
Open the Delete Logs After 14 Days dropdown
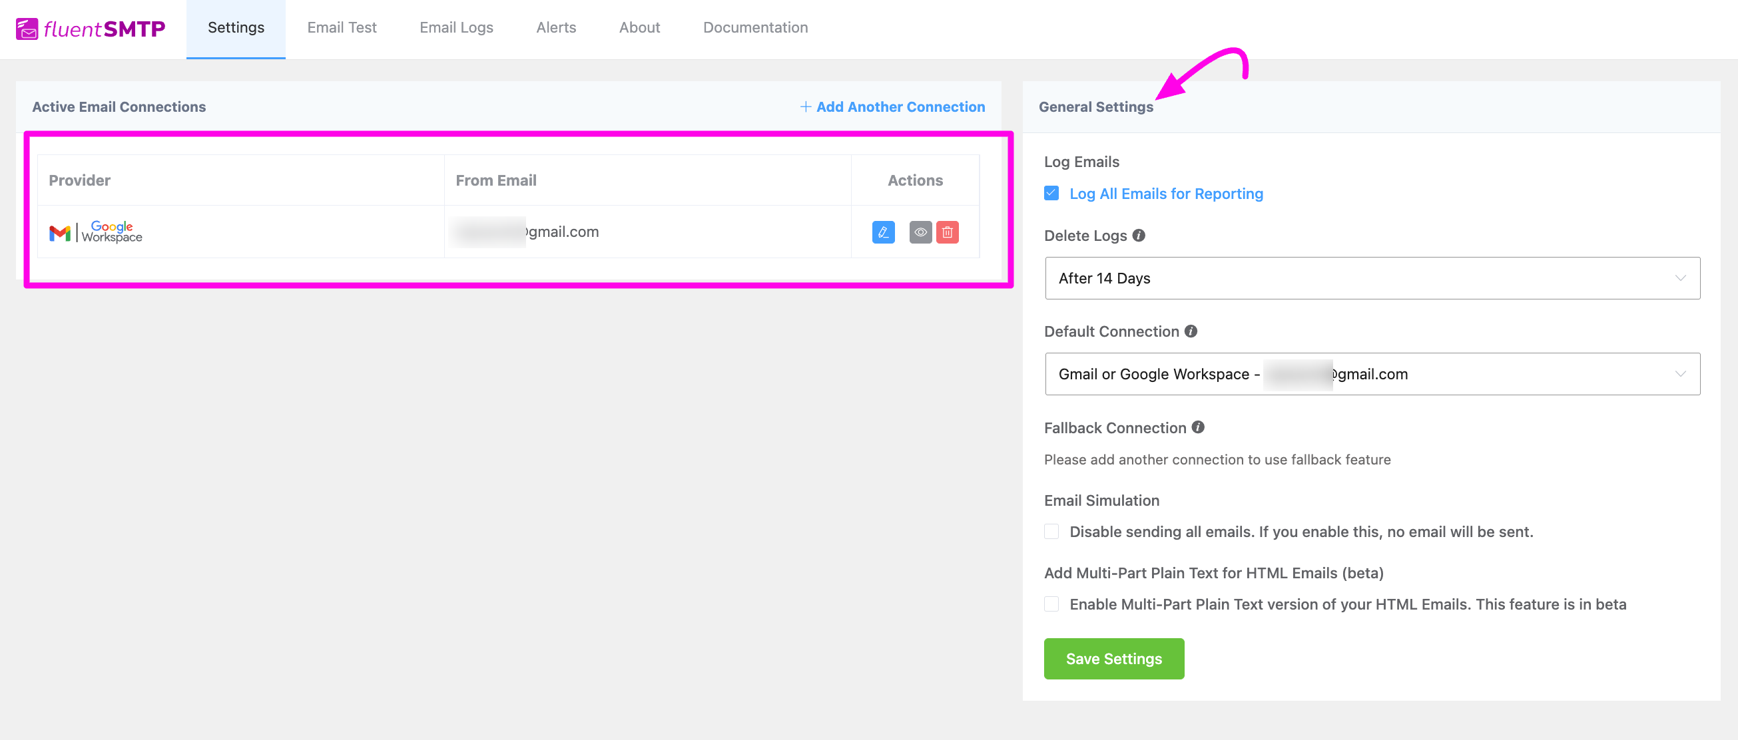point(1372,277)
